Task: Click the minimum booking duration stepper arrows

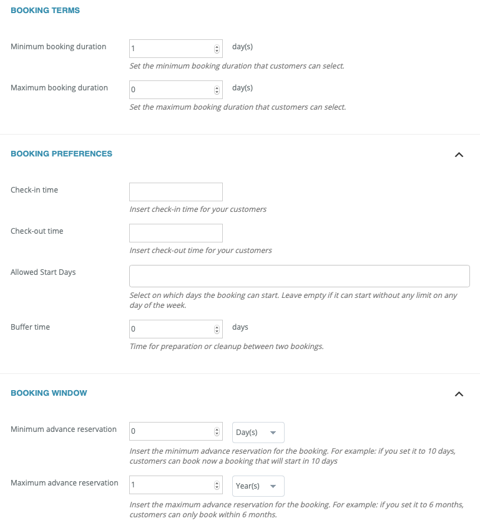Action: click(x=217, y=49)
